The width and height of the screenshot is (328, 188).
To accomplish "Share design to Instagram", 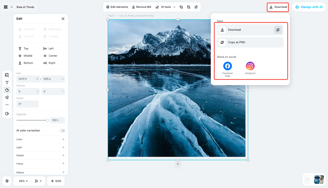I will (250, 66).
